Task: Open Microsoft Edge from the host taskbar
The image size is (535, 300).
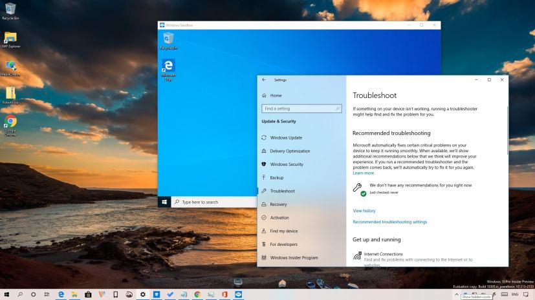Action: coord(61,294)
